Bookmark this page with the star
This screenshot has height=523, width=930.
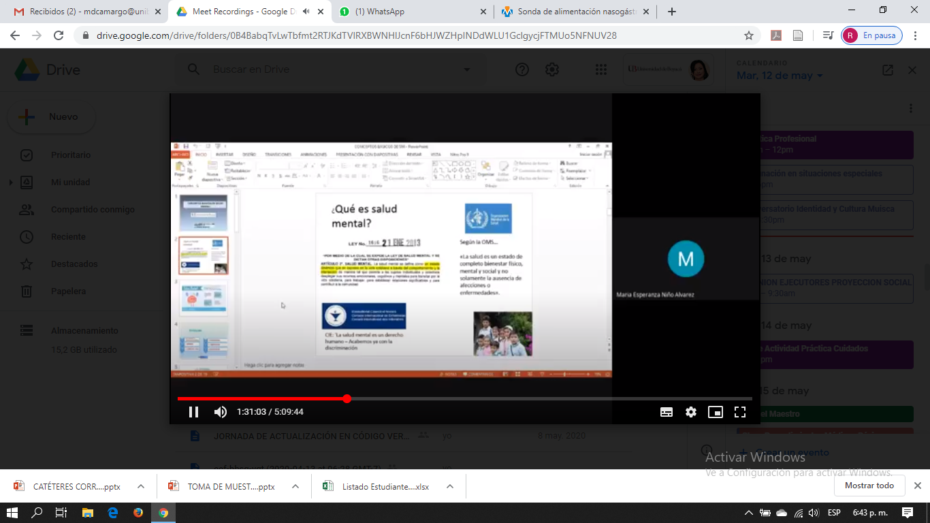coord(749,35)
